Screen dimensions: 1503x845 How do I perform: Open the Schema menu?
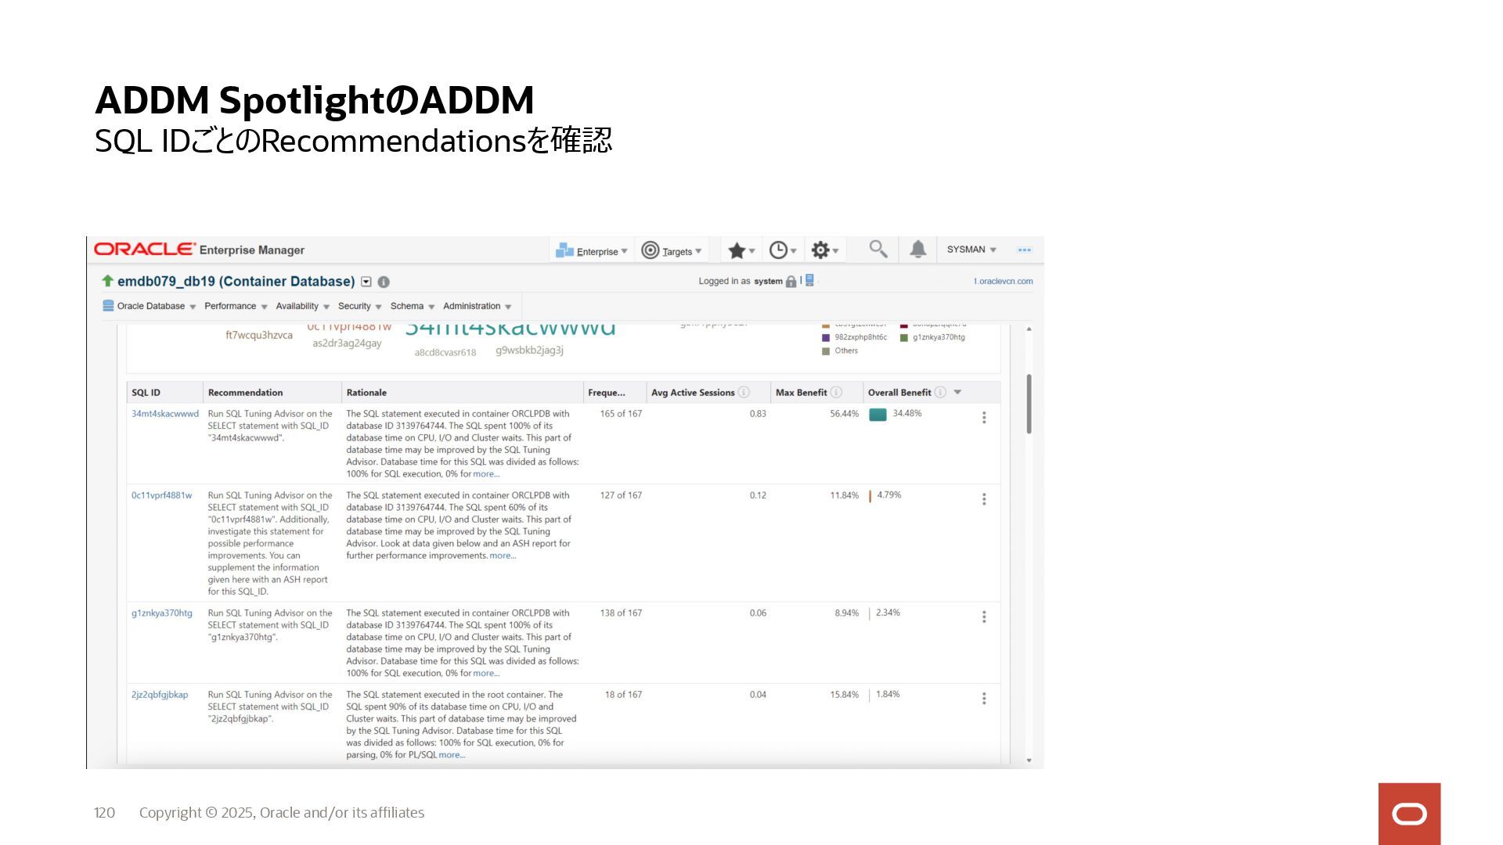[x=412, y=306]
